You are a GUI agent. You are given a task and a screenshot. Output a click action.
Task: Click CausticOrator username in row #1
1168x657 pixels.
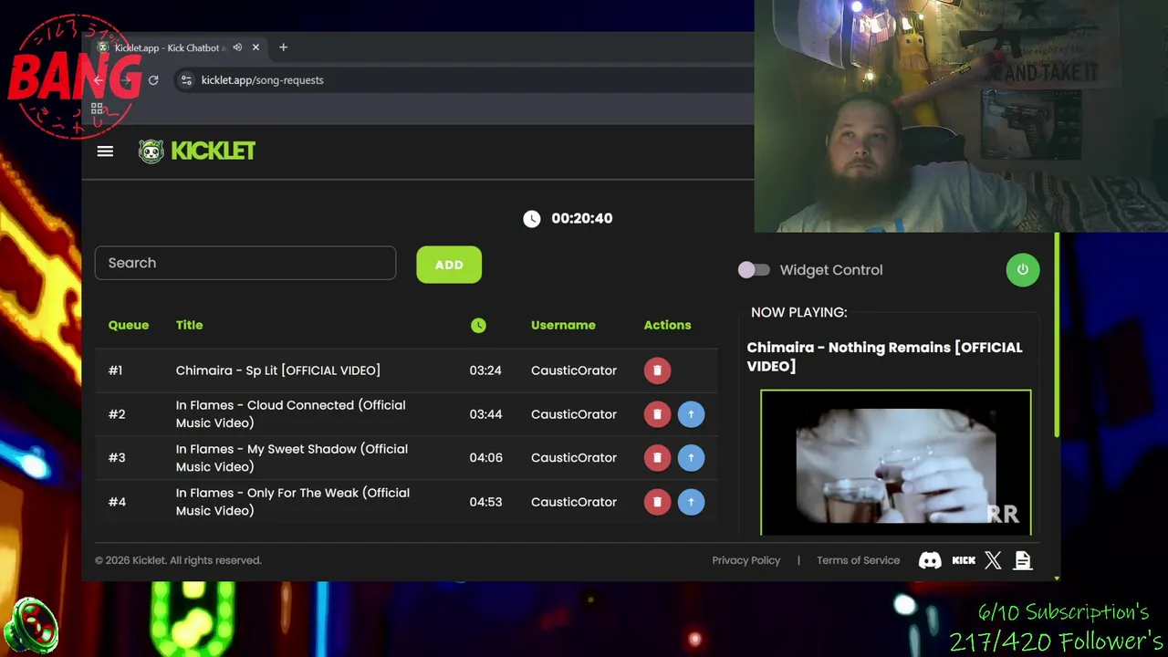tap(574, 370)
